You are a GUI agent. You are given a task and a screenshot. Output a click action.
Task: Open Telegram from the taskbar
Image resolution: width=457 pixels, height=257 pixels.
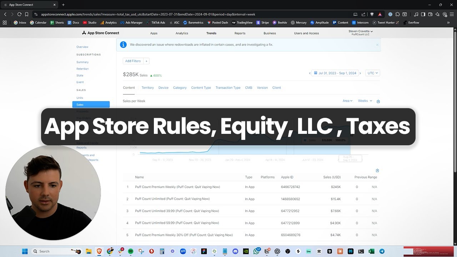tap(382, 251)
